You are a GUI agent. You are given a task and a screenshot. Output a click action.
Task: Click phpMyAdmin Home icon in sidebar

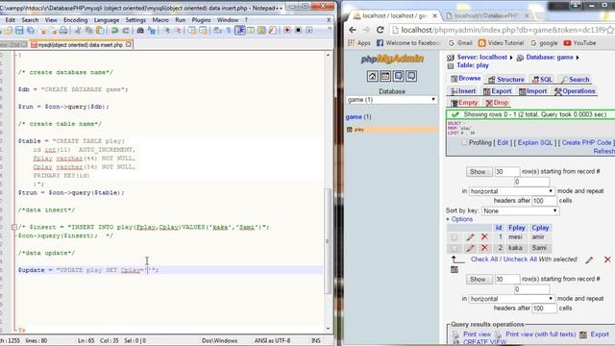(372, 76)
